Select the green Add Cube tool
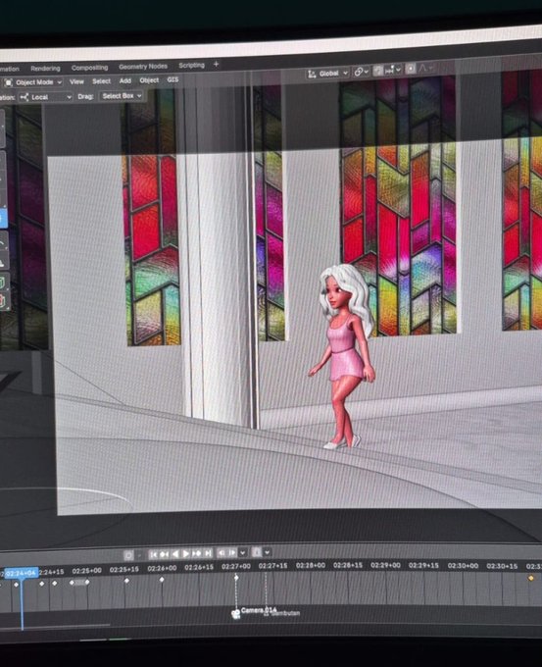The image size is (542, 667). (x=3, y=282)
